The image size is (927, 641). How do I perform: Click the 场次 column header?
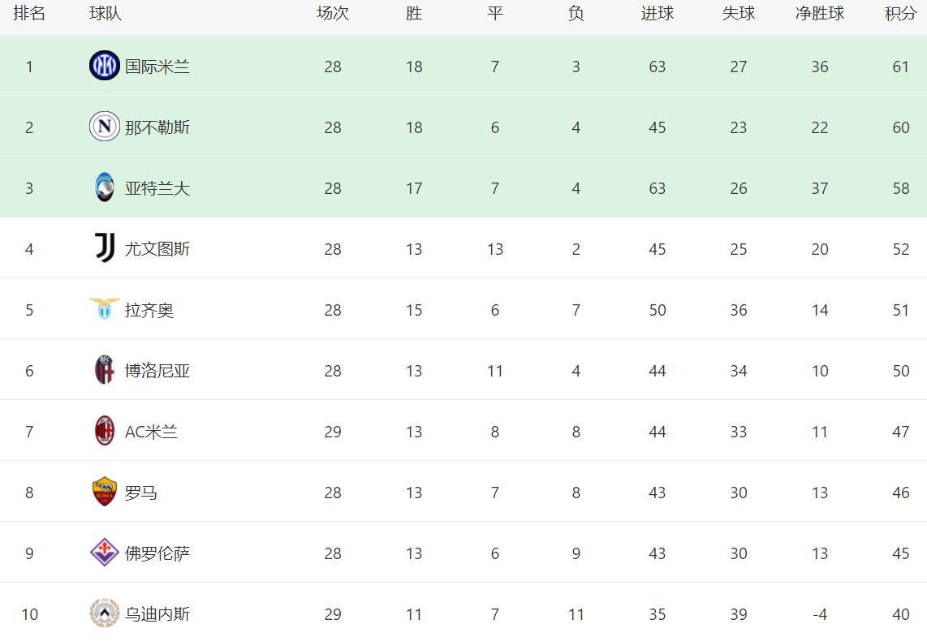pos(333,14)
